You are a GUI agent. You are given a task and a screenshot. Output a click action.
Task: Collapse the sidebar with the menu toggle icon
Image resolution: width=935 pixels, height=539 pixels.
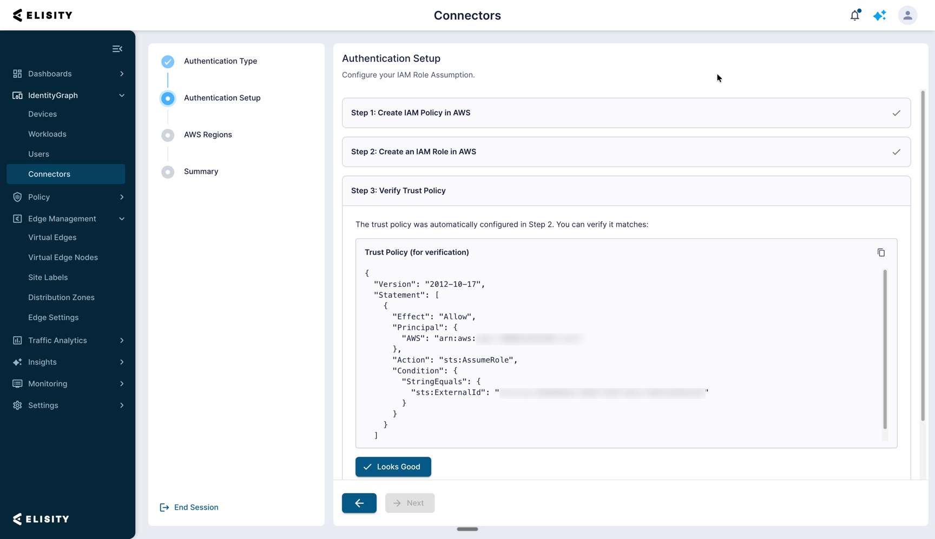point(117,49)
